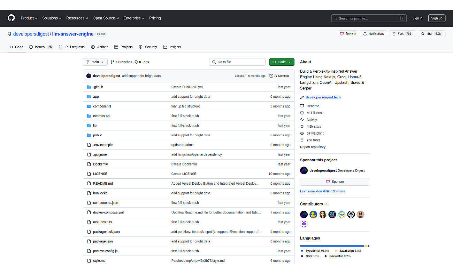Open the lib folder icon
Viewport: 453px width, 274px height.
coord(89,126)
